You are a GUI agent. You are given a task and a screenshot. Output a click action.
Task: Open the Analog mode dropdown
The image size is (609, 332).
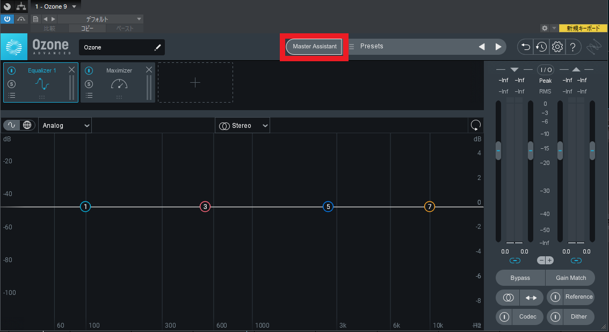pyautogui.click(x=65, y=125)
